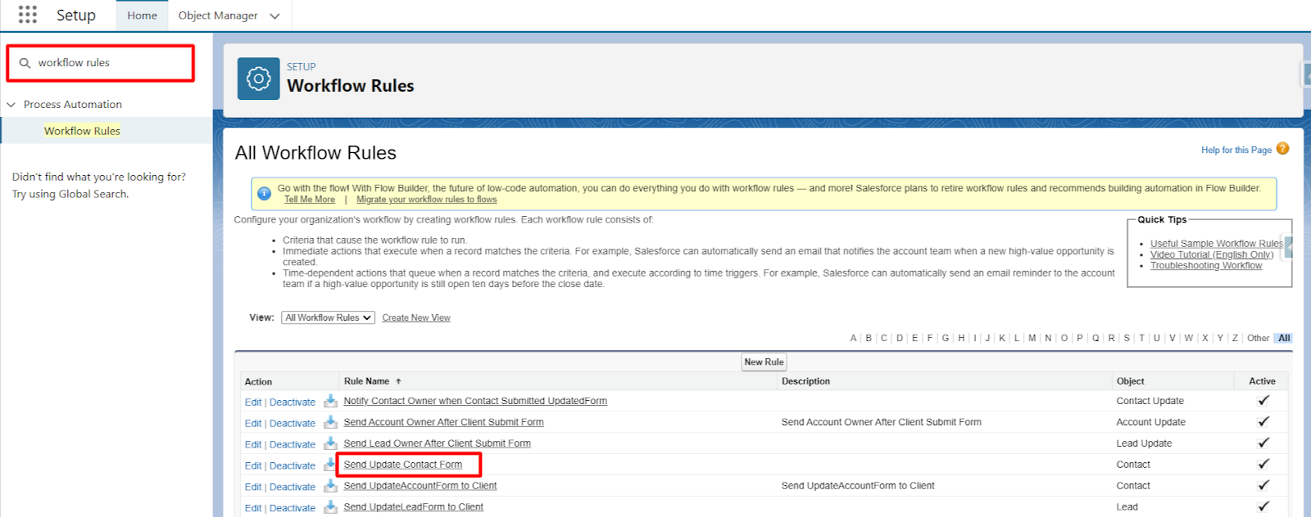The width and height of the screenshot is (1311, 517).
Task: Open Send Lead Owner After Client Submit Form rule
Action: (x=437, y=443)
